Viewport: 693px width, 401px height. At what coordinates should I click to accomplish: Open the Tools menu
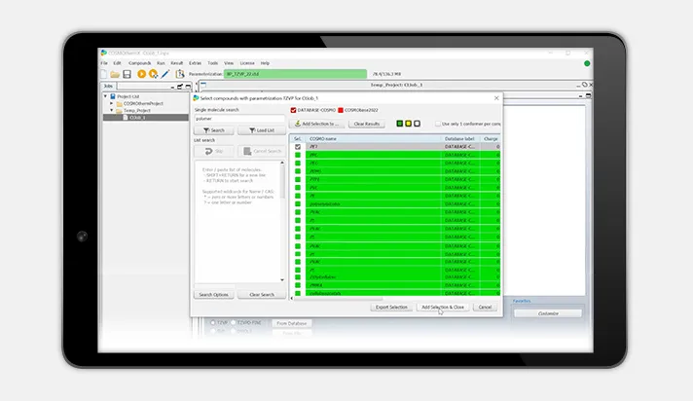[x=213, y=63]
